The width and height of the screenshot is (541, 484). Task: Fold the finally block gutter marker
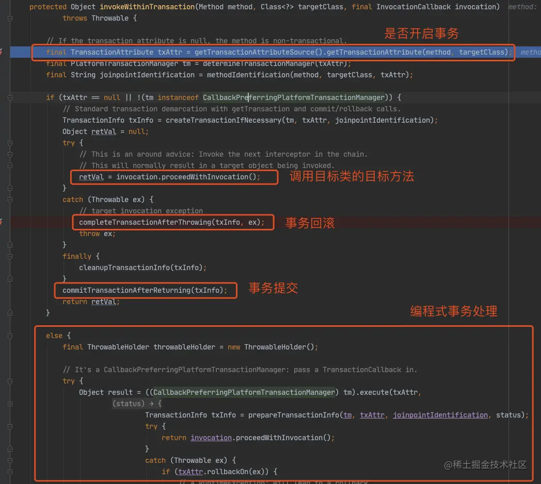[10, 256]
